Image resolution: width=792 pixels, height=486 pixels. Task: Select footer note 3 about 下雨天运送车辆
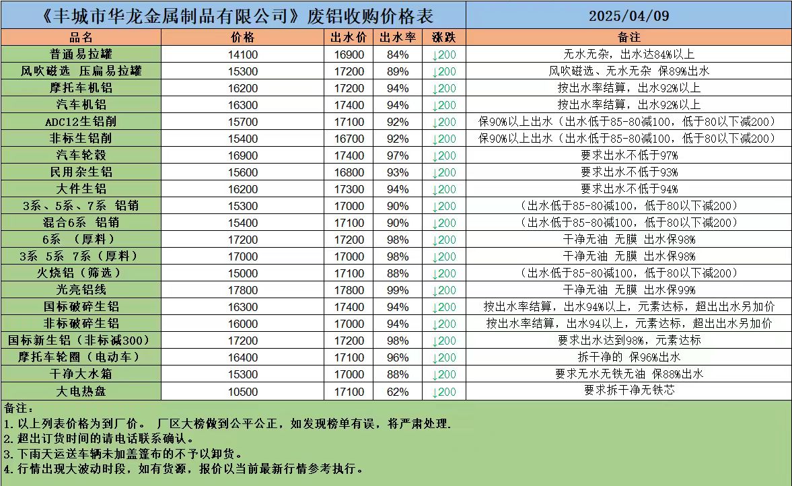(x=124, y=454)
